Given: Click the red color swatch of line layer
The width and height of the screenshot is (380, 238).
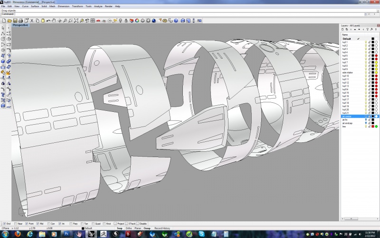Looking at the screenshot, I should (373, 127).
